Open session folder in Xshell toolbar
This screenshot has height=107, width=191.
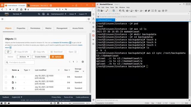(x=102, y=11)
